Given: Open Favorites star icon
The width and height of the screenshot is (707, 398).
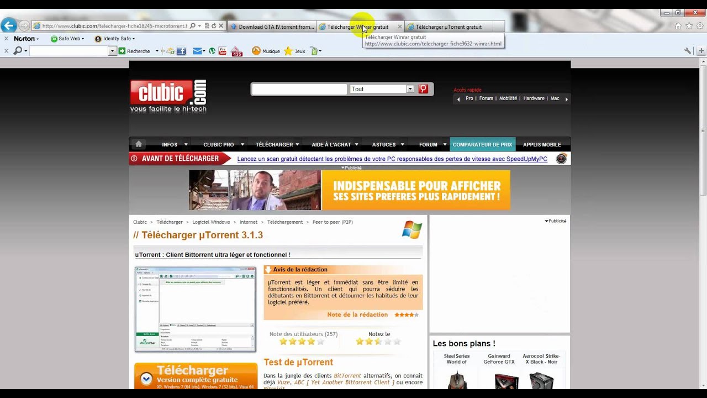Looking at the screenshot, I should click(x=689, y=26).
